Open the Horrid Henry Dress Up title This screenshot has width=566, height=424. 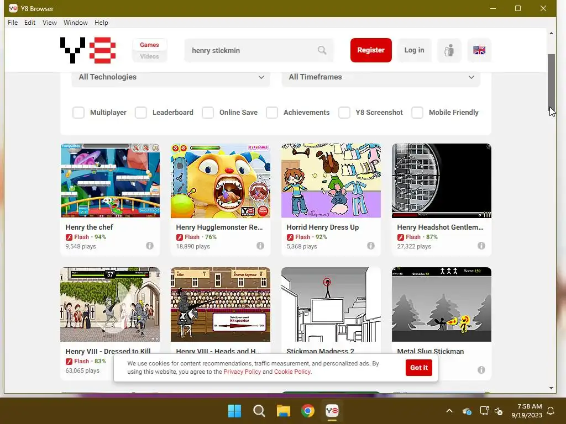coord(323,227)
